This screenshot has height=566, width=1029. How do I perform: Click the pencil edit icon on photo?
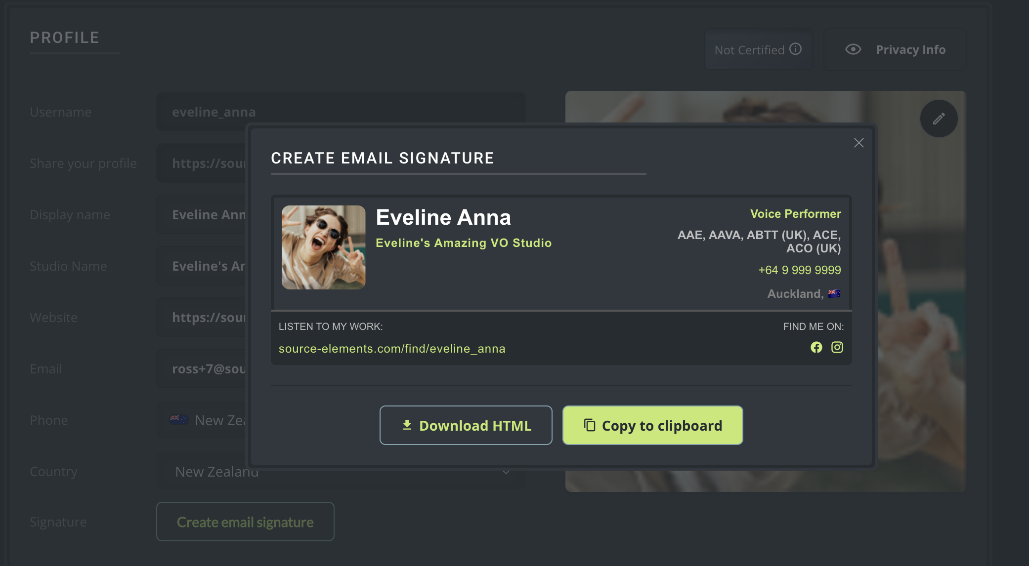tap(939, 119)
